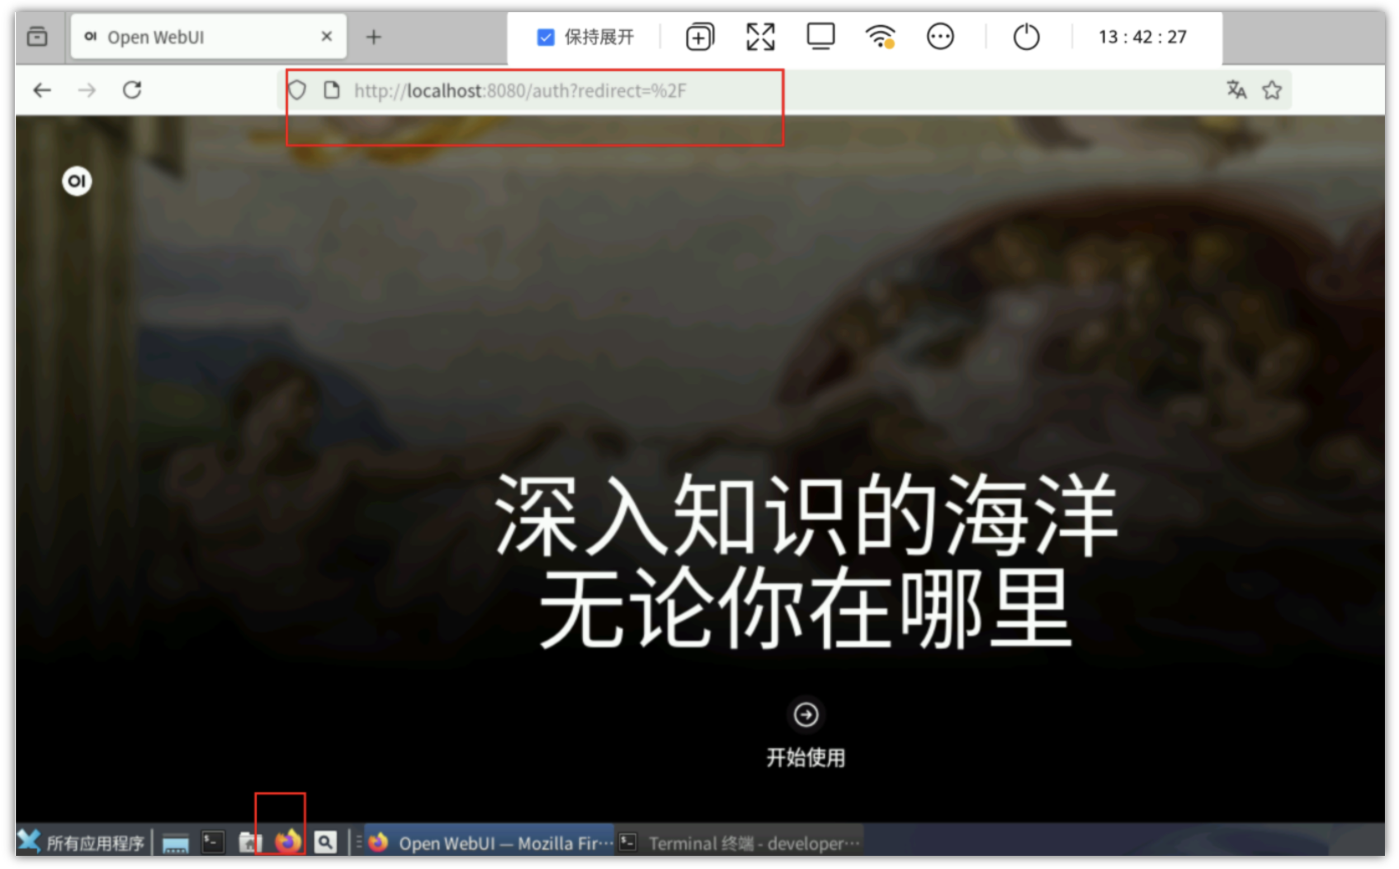Click the 开始使用 arrow button
1399x869 pixels.
point(806,715)
